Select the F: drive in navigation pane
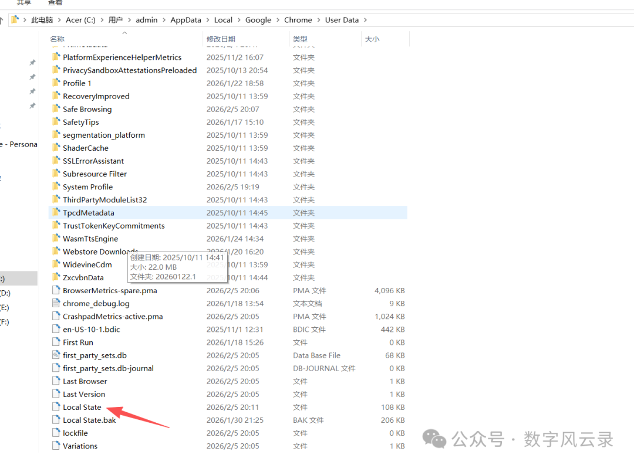This screenshot has width=634, height=465. pyautogui.click(x=5, y=322)
